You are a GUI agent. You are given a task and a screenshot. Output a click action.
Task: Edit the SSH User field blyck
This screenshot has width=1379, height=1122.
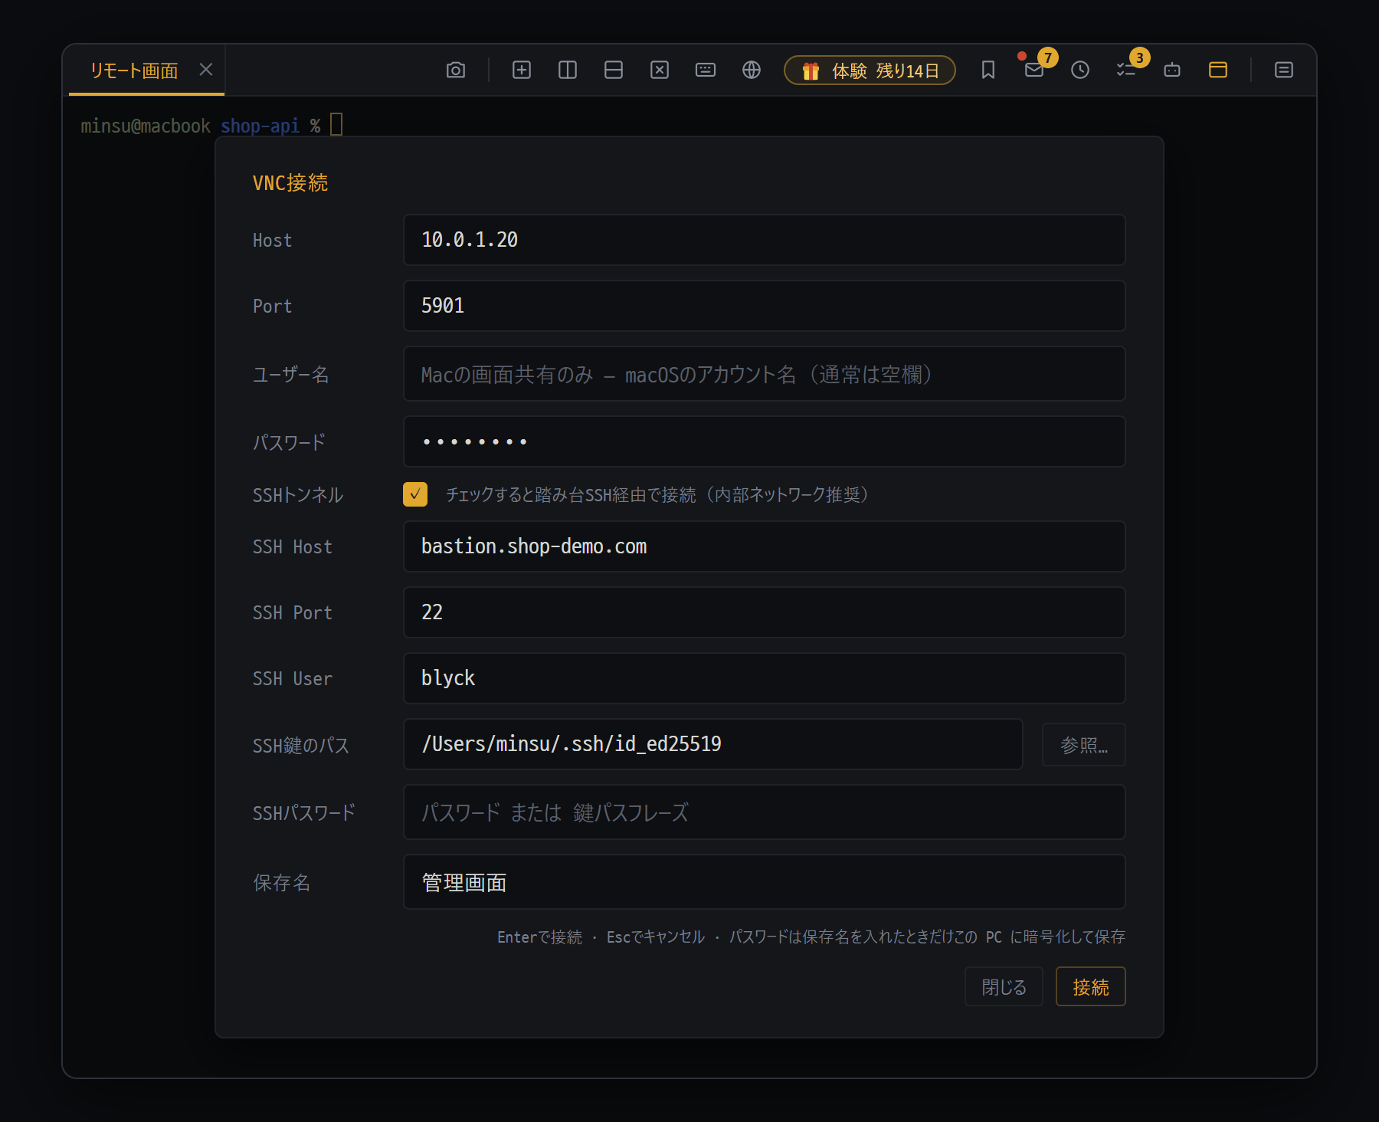pos(764,678)
